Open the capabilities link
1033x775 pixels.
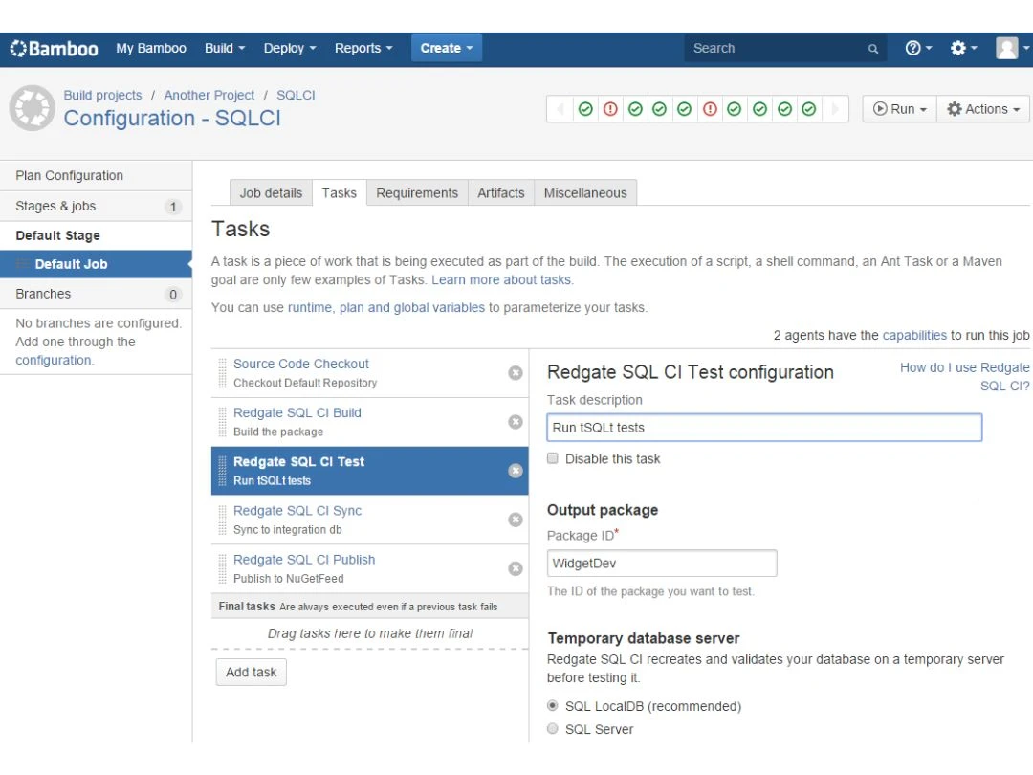point(913,336)
